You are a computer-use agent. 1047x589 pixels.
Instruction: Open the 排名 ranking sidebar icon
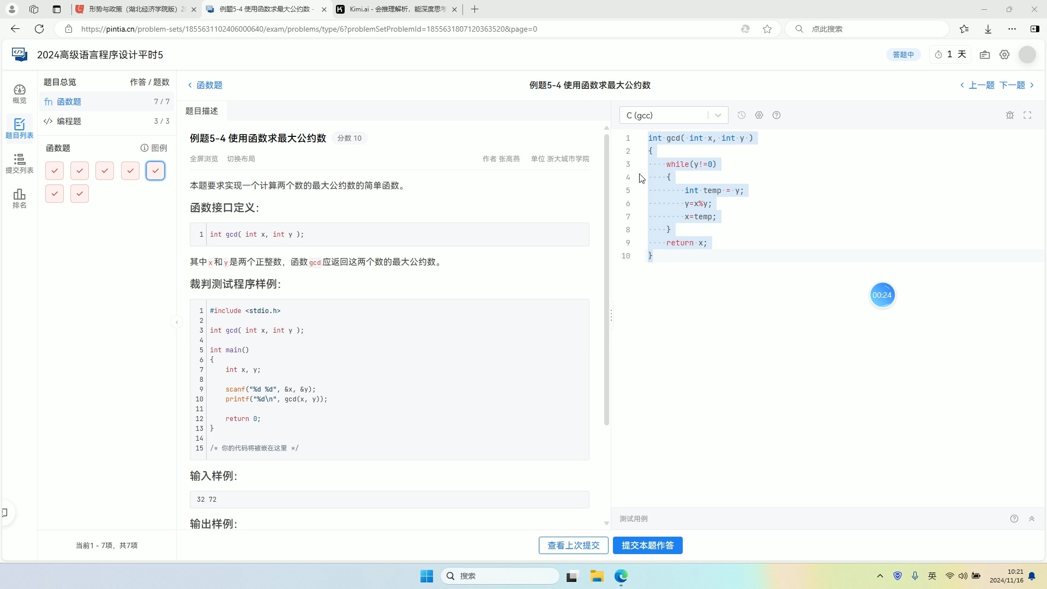20,199
